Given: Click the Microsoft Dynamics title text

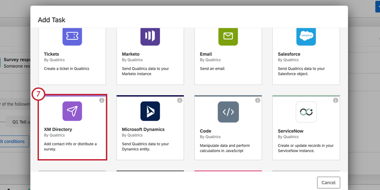Looking at the screenshot, I should point(143,129).
